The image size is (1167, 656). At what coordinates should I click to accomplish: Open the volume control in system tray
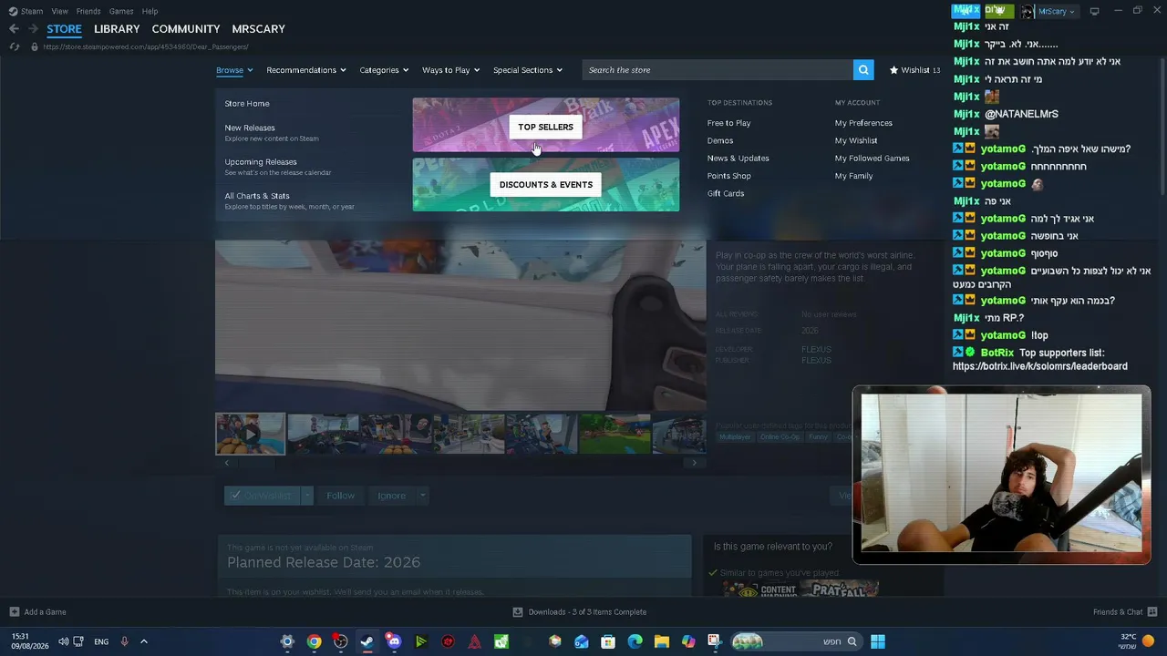64,641
